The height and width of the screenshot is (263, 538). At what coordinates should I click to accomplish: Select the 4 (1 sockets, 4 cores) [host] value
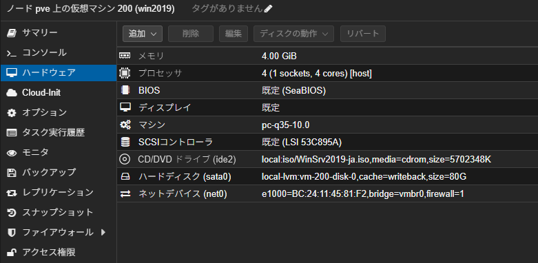tap(317, 74)
